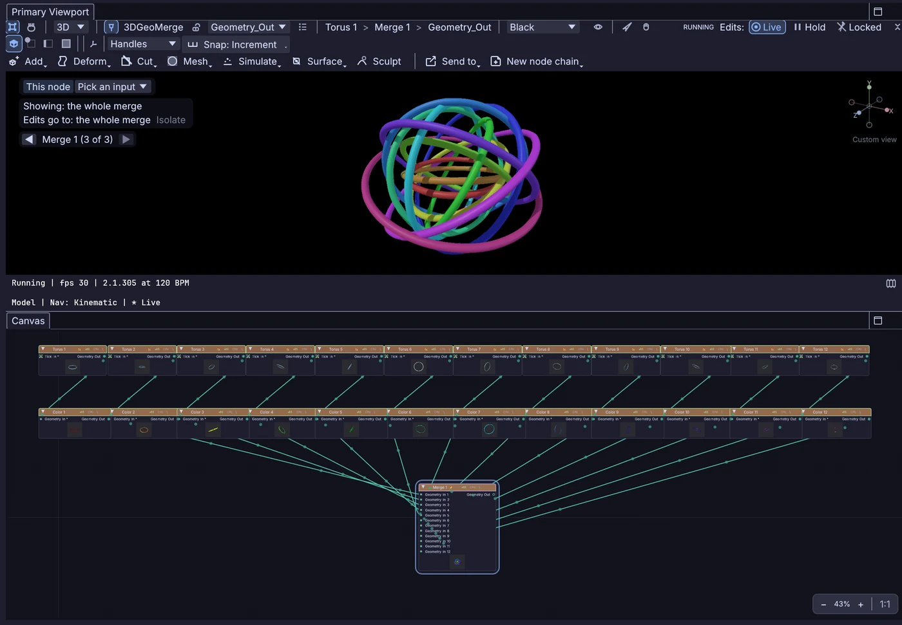Set edits to Locked
902x625 pixels.
pyautogui.click(x=859, y=27)
